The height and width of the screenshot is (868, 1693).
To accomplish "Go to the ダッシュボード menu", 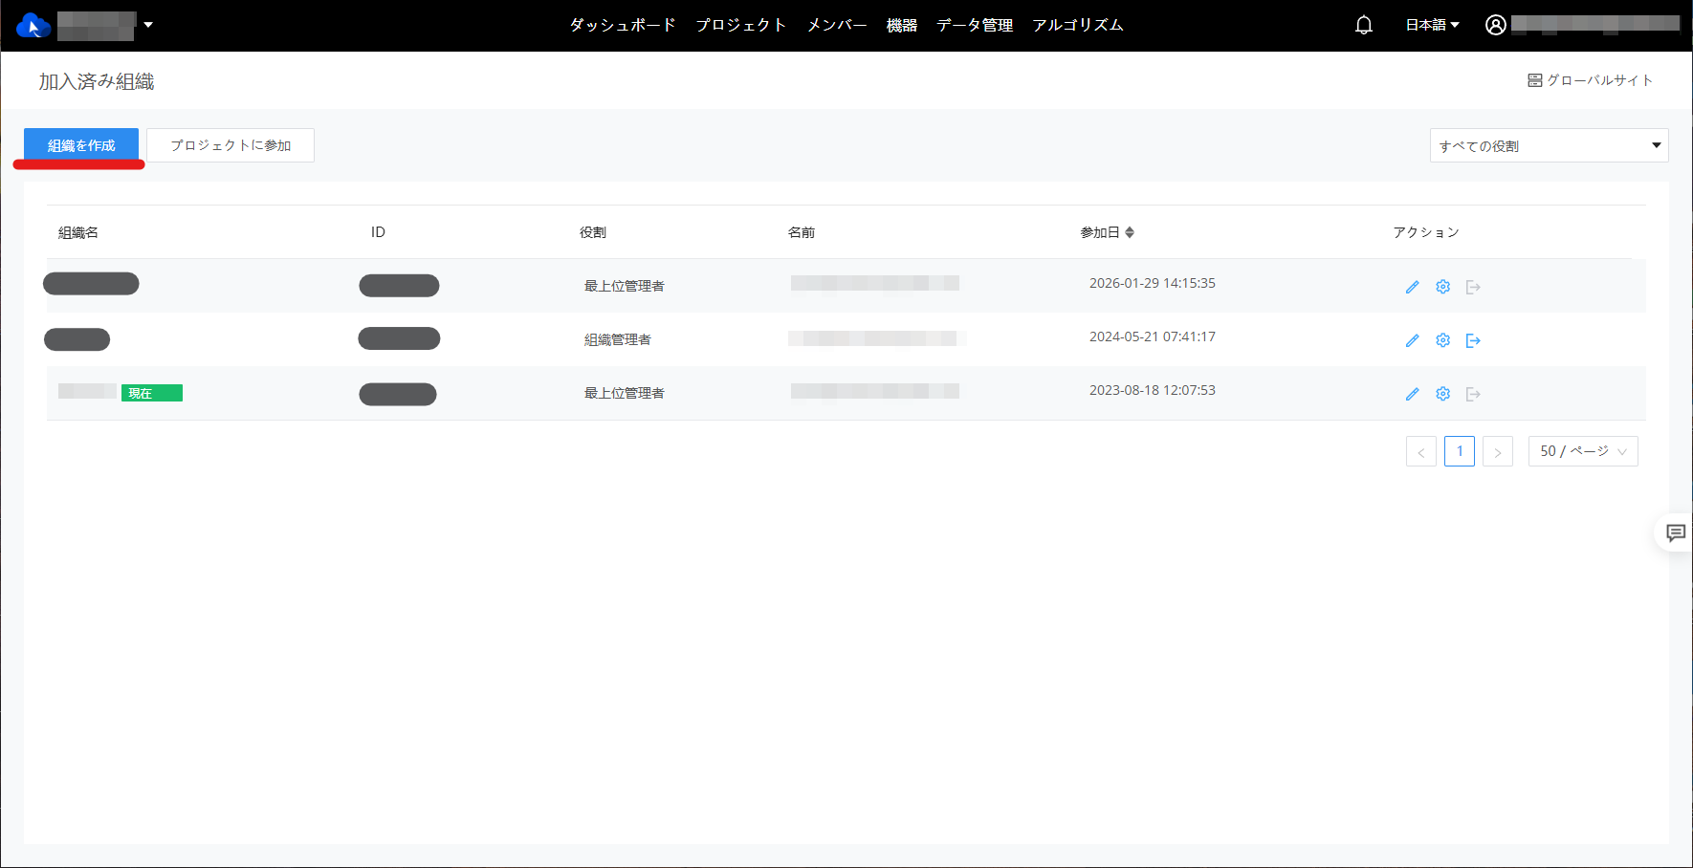I will point(623,25).
